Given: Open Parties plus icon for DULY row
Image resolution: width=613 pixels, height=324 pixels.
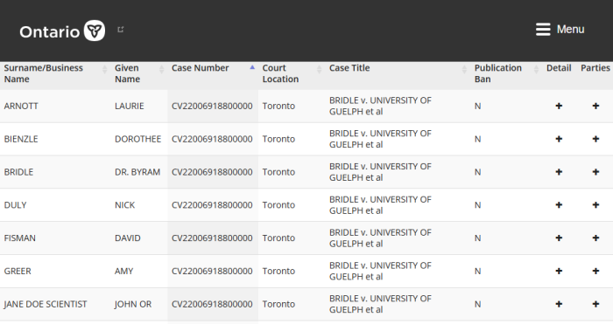Looking at the screenshot, I should [595, 205].
